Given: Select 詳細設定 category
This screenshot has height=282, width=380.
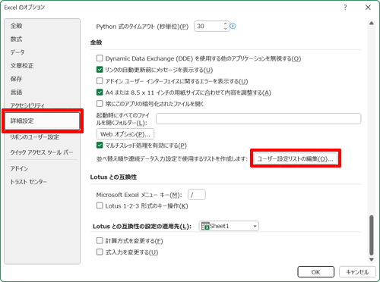Looking at the screenshot, I should point(43,121).
